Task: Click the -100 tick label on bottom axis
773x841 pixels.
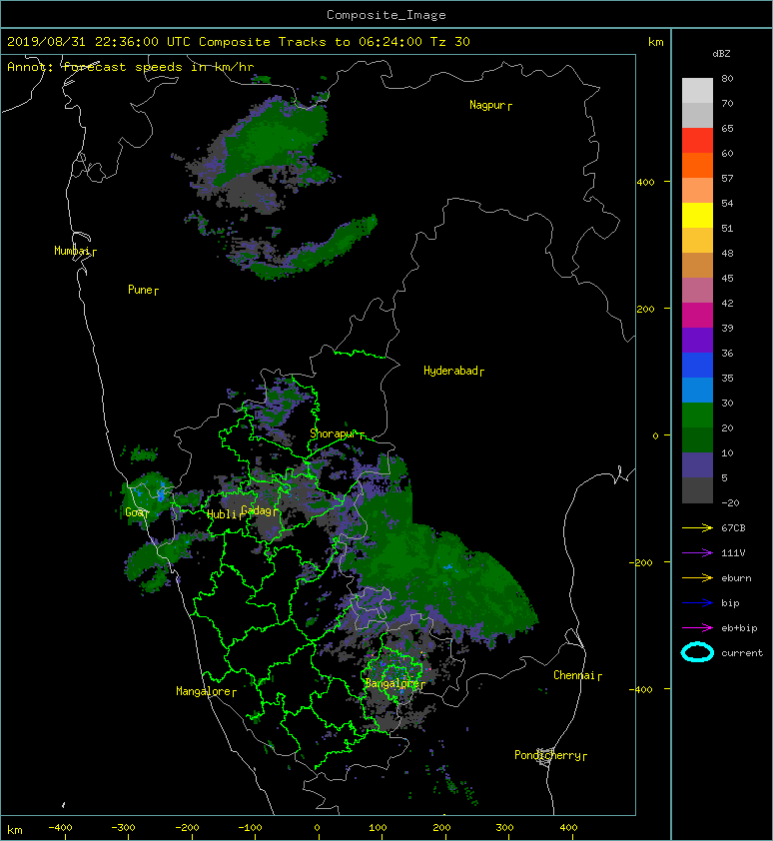Action: (x=250, y=828)
